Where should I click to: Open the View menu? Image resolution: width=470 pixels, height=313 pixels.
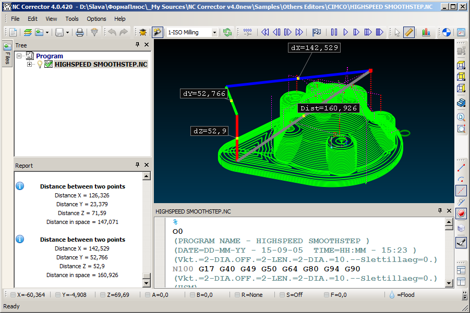(51, 19)
